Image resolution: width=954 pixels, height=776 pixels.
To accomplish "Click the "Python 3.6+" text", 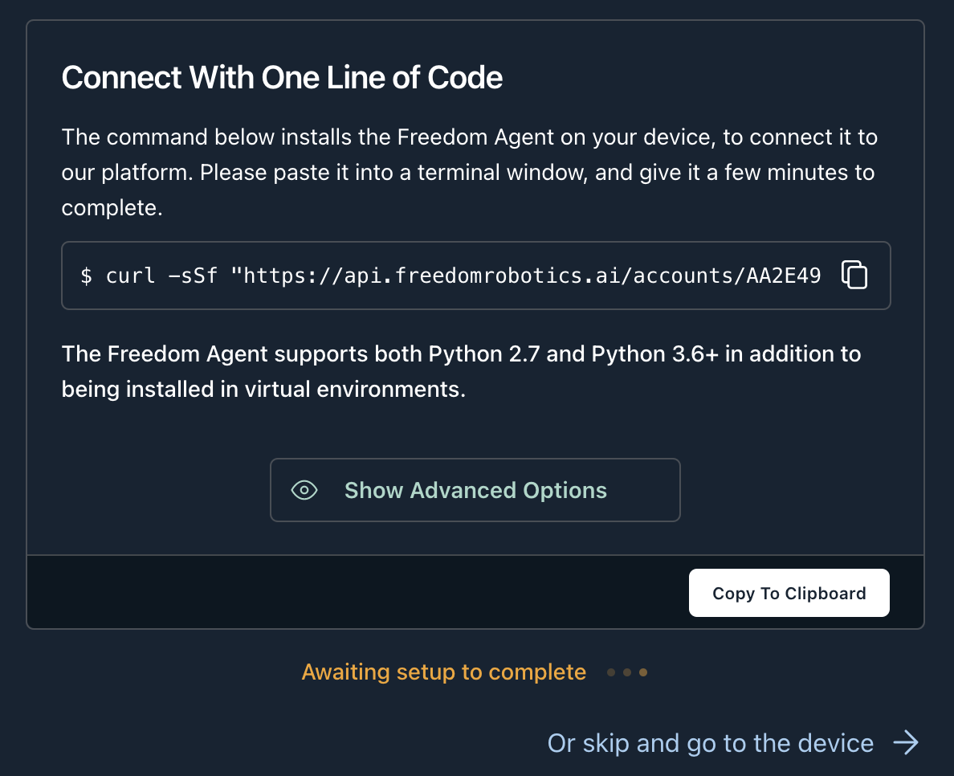I will pyautogui.click(x=654, y=354).
